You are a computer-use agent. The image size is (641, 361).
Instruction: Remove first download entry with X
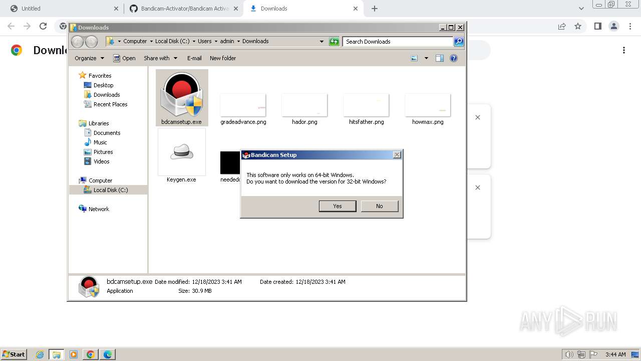[x=478, y=117]
